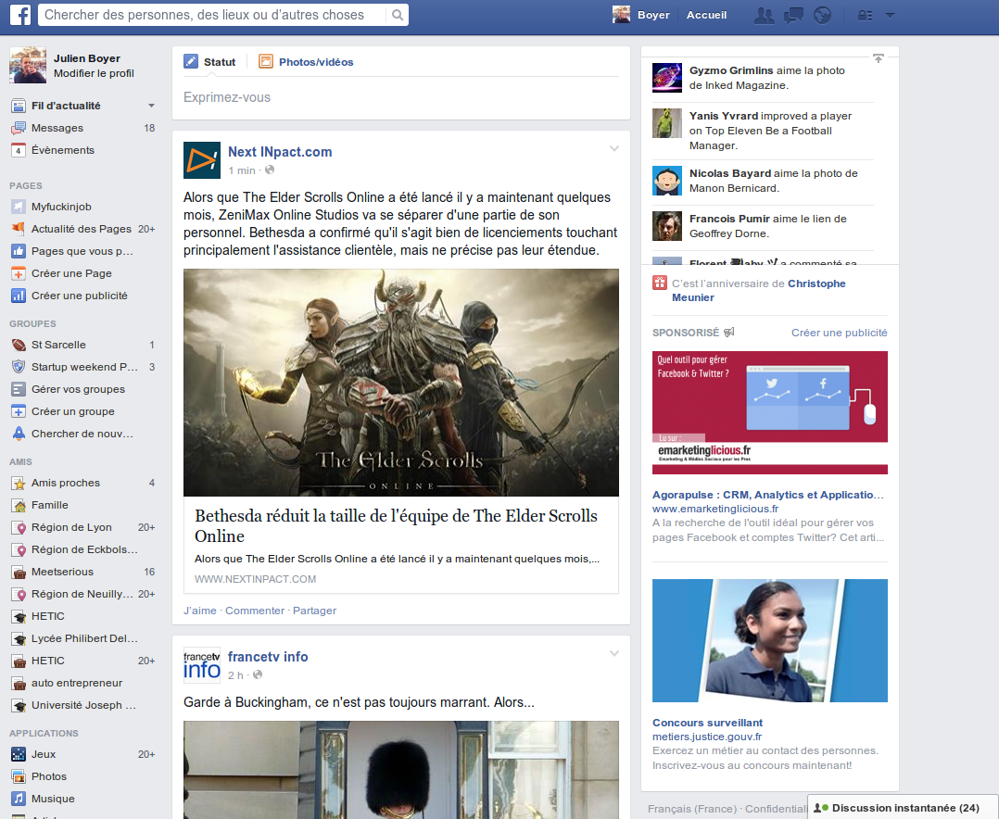Open messages icon in top bar
This screenshot has width=999, height=819.
pyautogui.click(x=793, y=15)
